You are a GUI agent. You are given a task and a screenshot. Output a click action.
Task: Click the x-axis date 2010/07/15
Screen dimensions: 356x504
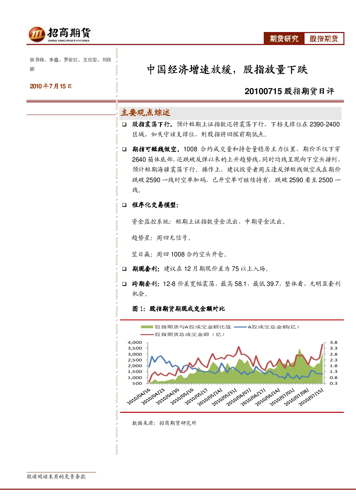click(311, 397)
